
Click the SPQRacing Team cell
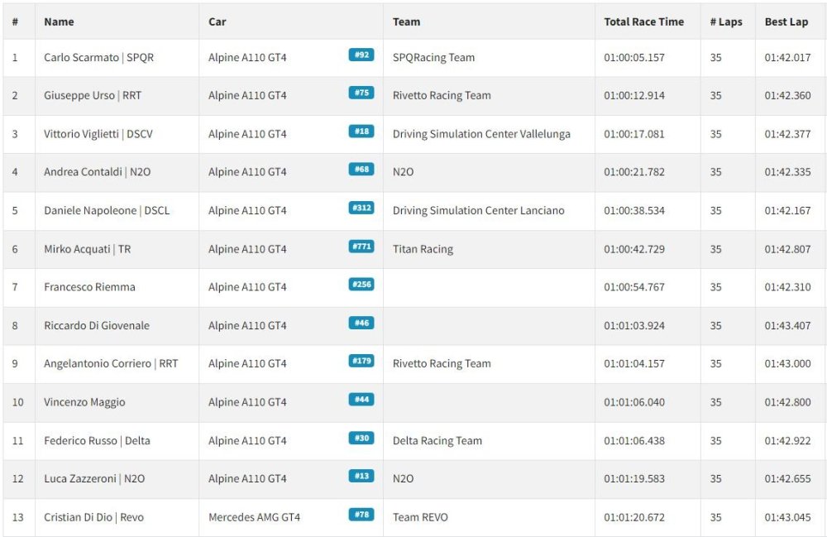click(433, 57)
